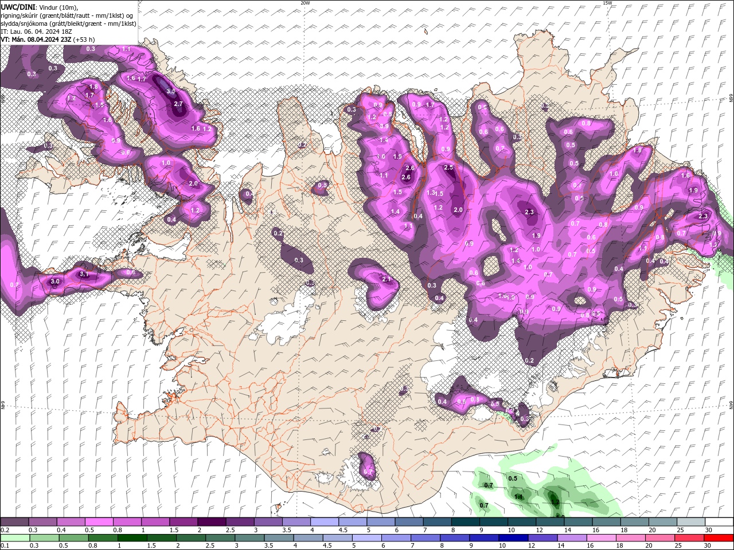Select the 30 red swatch in bottom rain scale
This screenshot has height=550, width=734.
(x=719, y=538)
